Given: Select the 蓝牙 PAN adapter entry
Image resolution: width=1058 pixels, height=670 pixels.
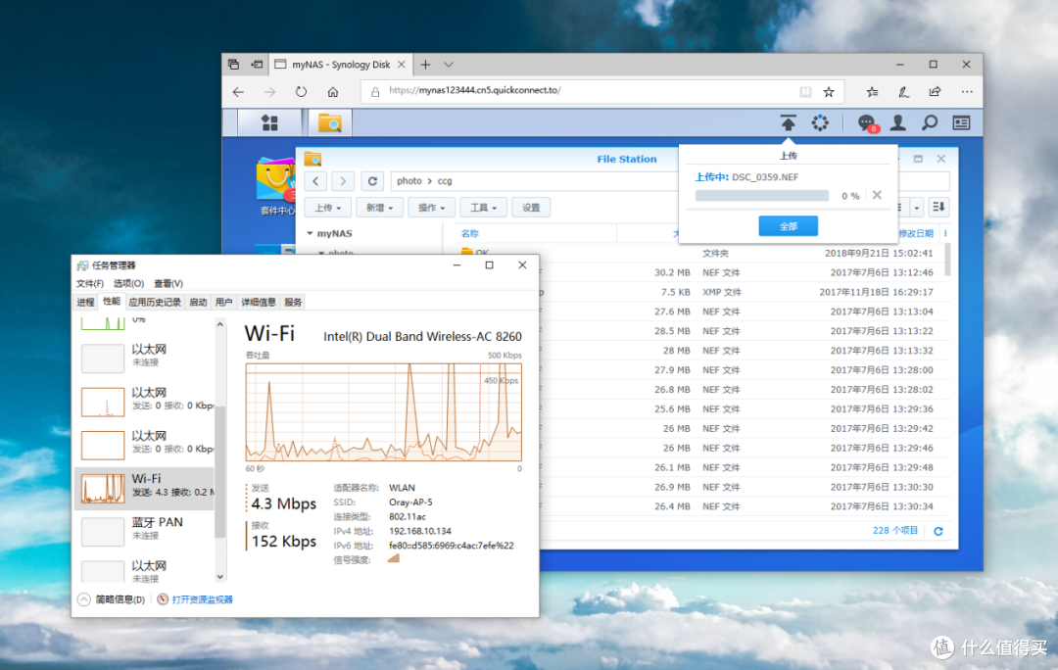Looking at the screenshot, I should point(146,528).
